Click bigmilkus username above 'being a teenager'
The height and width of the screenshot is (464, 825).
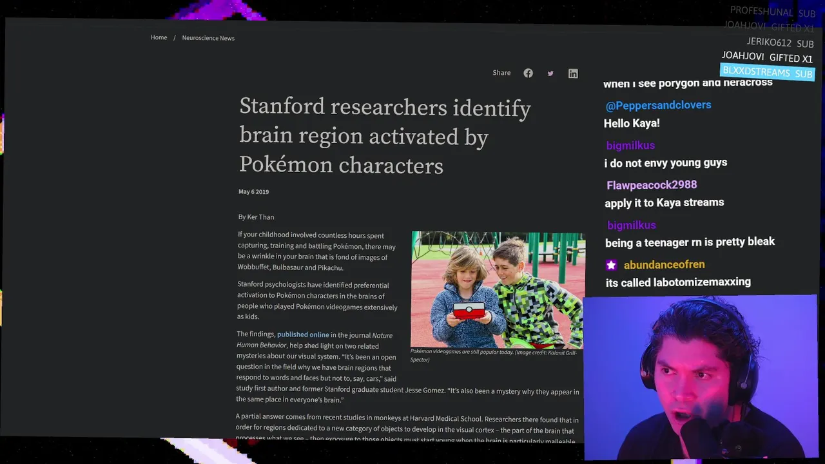(632, 225)
